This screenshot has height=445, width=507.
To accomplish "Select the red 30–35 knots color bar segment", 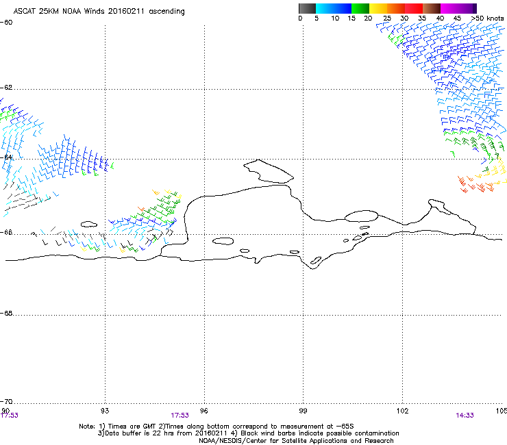I will [414, 8].
